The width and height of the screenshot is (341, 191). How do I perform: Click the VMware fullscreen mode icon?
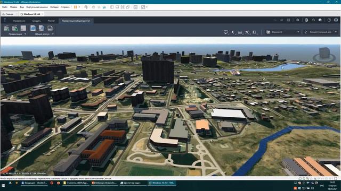[x=123, y=7]
